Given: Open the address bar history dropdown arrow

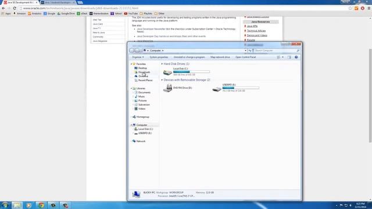Looking at the screenshot, I should tap(245, 51).
